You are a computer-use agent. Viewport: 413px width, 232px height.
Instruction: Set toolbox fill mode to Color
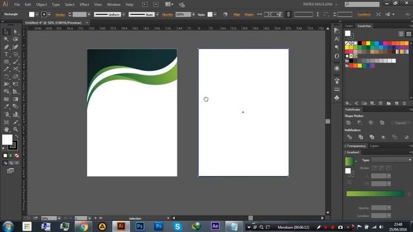tap(5, 156)
